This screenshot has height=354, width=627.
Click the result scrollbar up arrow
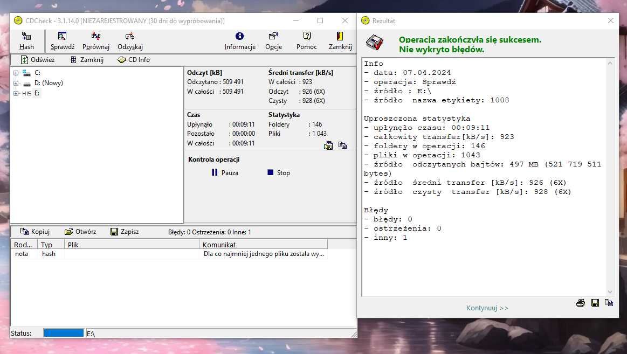pos(610,63)
